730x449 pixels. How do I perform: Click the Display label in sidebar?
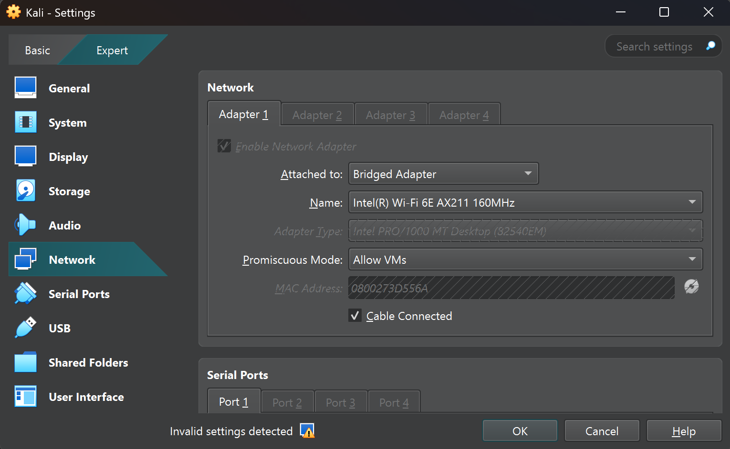[68, 157]
